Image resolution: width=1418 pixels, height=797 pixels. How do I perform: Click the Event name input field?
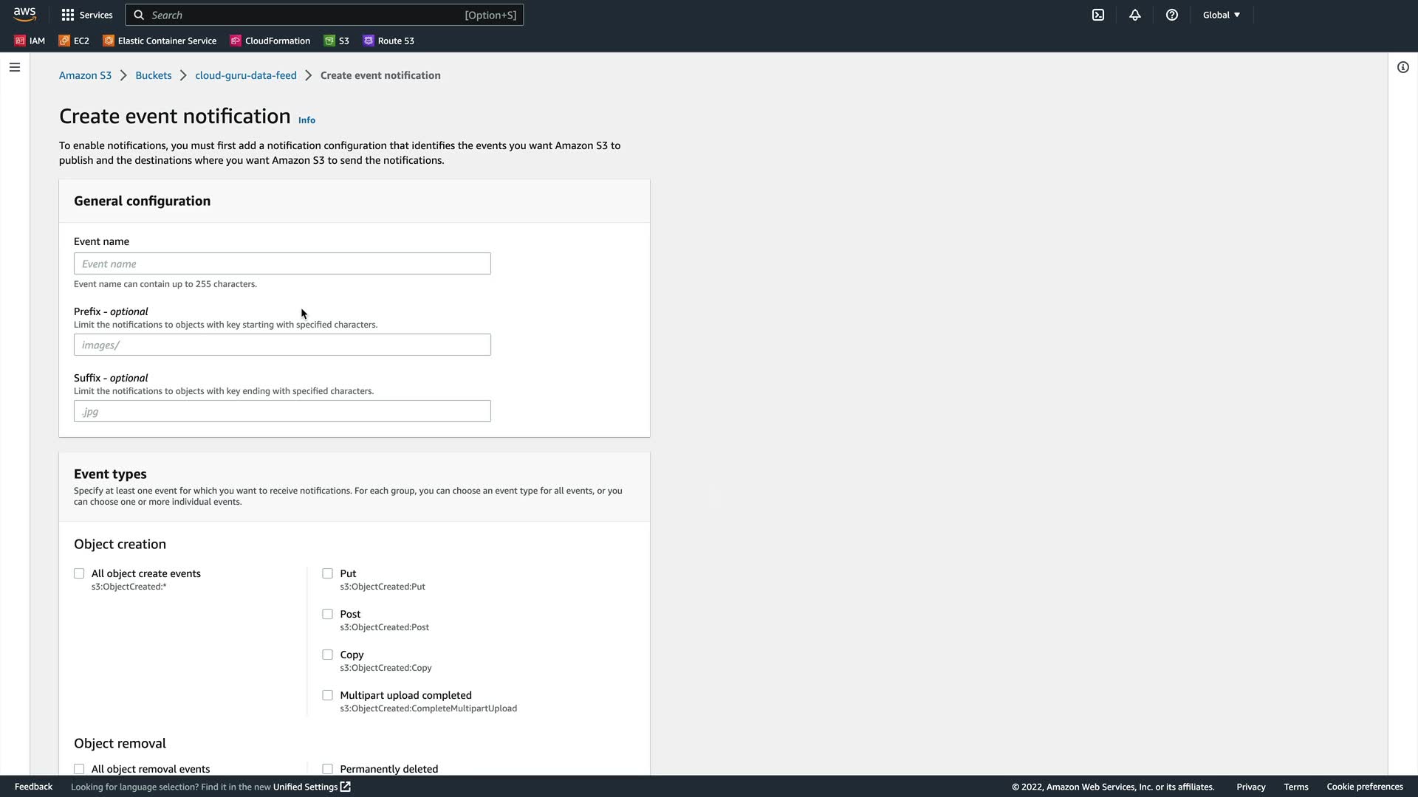(x=282, y=263)
